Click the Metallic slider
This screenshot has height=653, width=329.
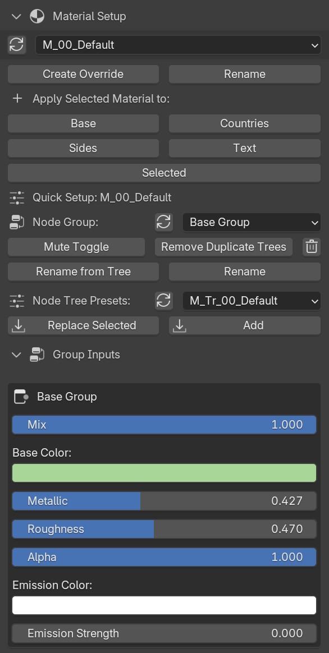[x=164, y=501]
